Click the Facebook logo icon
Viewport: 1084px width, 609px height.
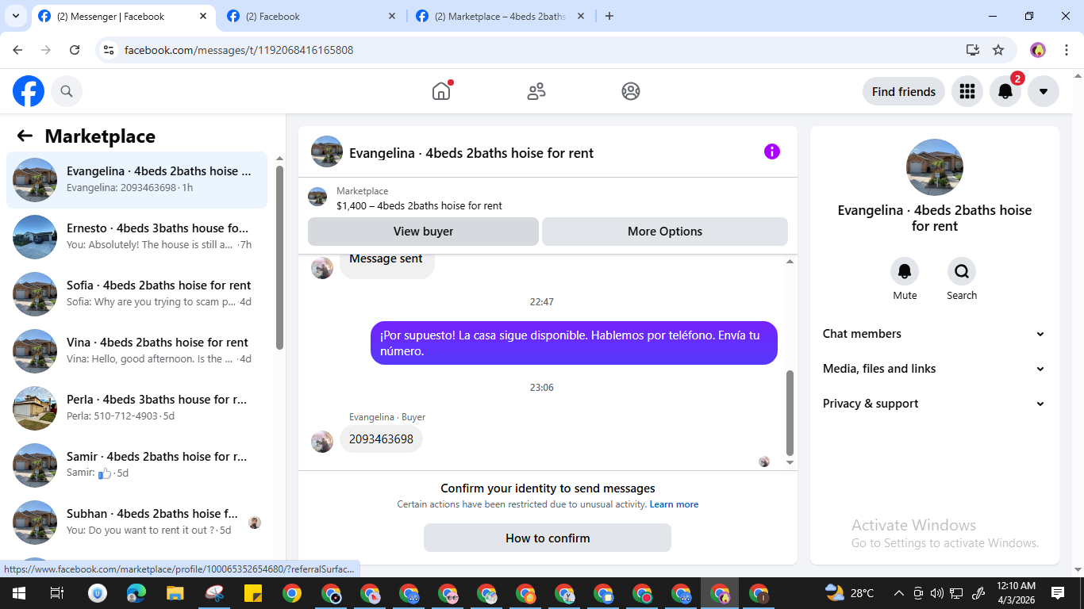click(x=29, y=91)
